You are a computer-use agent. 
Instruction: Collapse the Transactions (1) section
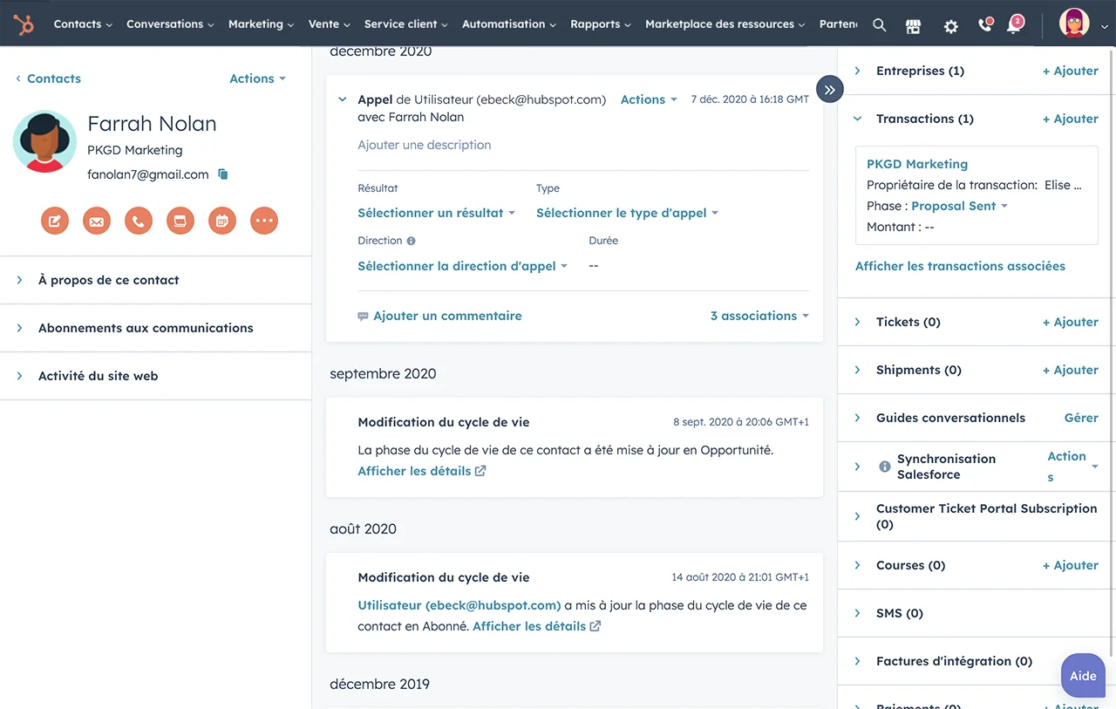[x=858, y=119]
